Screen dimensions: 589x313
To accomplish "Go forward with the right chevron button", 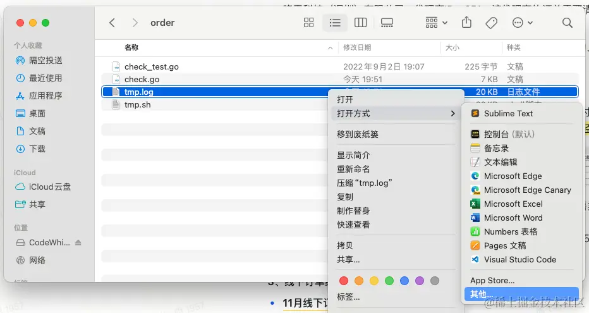I will tap(135, 23).
